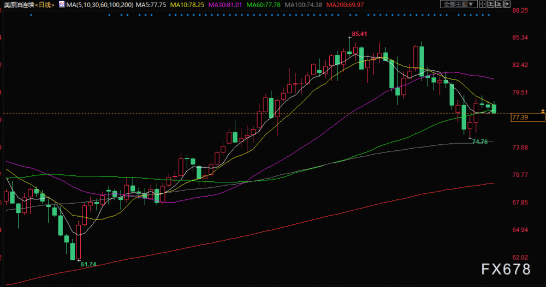Click the 85.34 axis price
Image resolution: width=546 pixels, height=287 pixels.
point(520,37)
